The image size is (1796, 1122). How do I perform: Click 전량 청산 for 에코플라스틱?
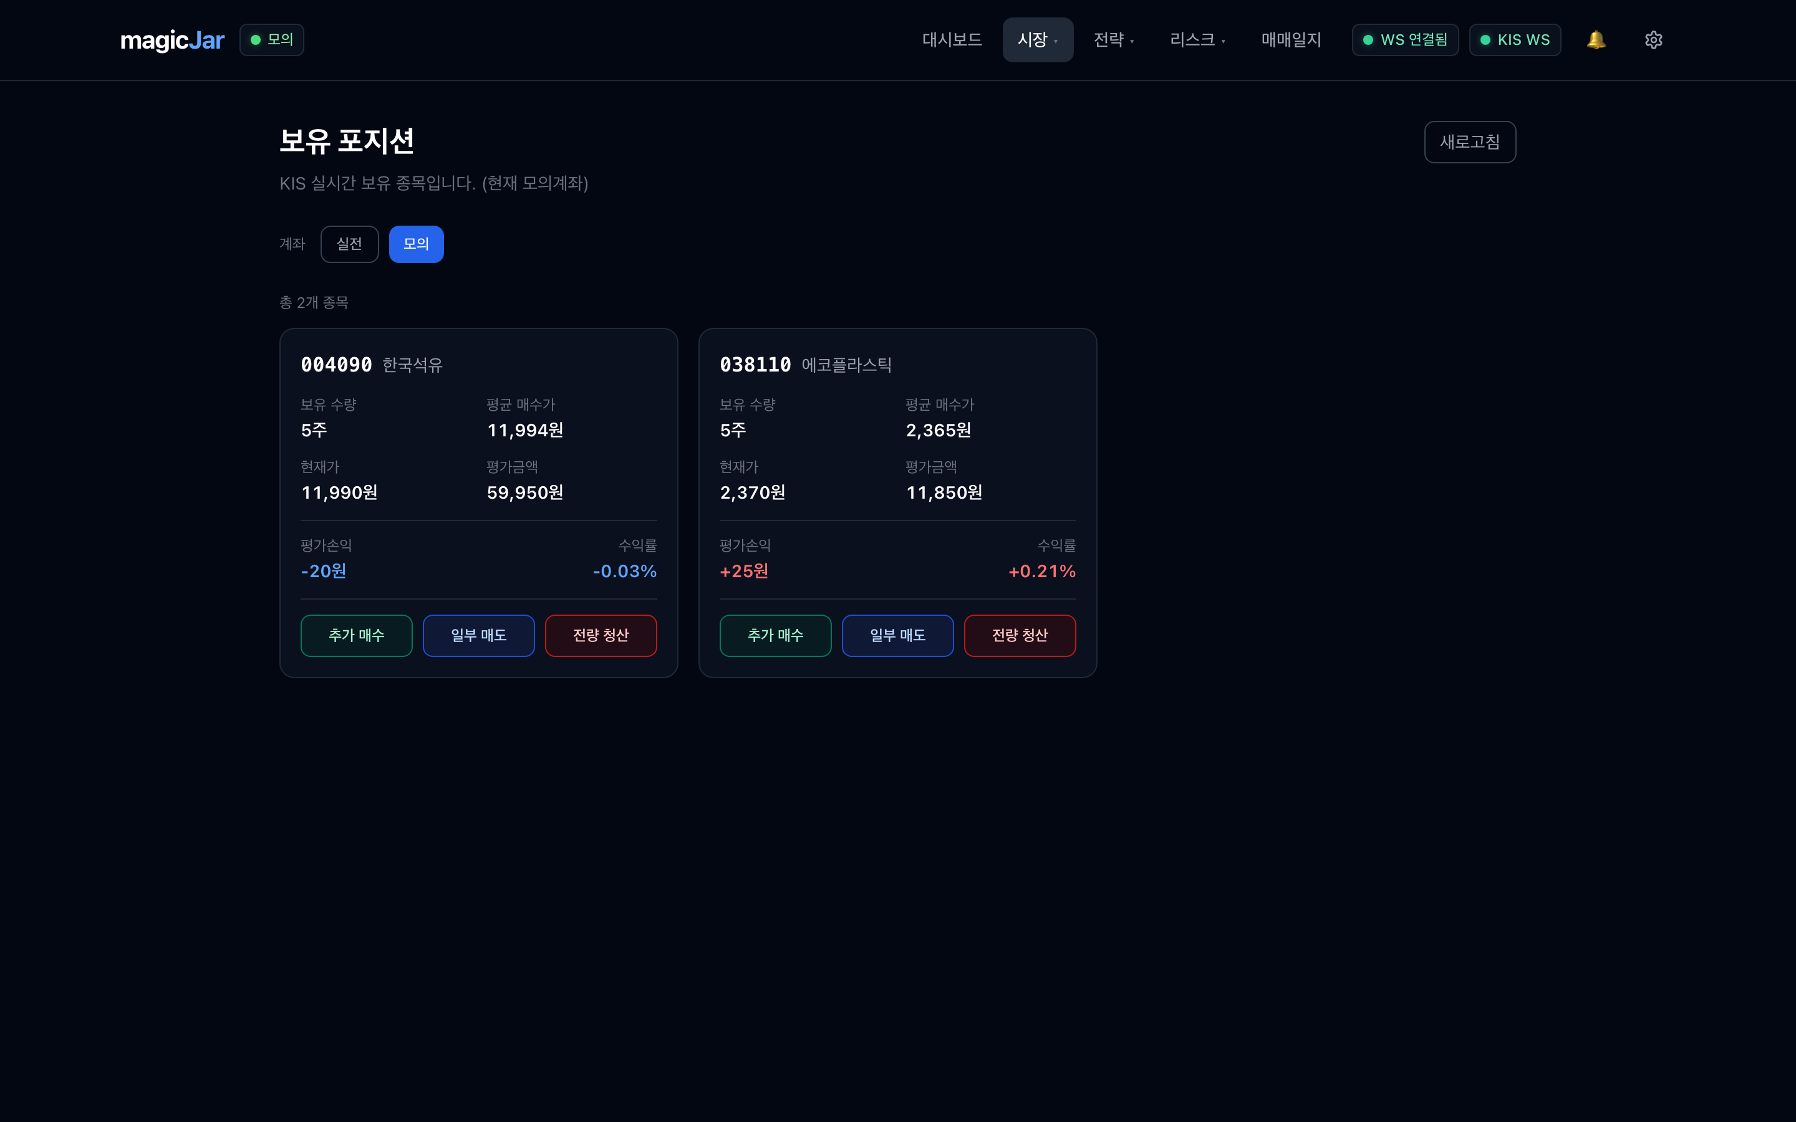click(1020, 635)
